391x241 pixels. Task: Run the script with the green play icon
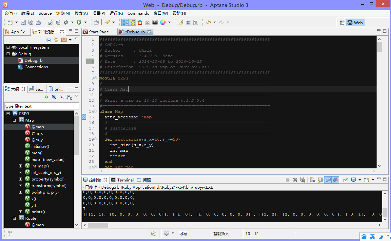(x=79, y=22)
